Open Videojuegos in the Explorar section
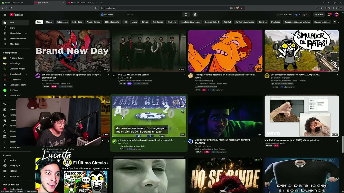 pyautogui.click(x=16, y=166)
